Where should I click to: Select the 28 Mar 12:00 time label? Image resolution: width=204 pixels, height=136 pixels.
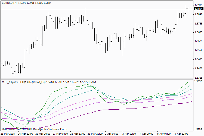click(78, 134)
